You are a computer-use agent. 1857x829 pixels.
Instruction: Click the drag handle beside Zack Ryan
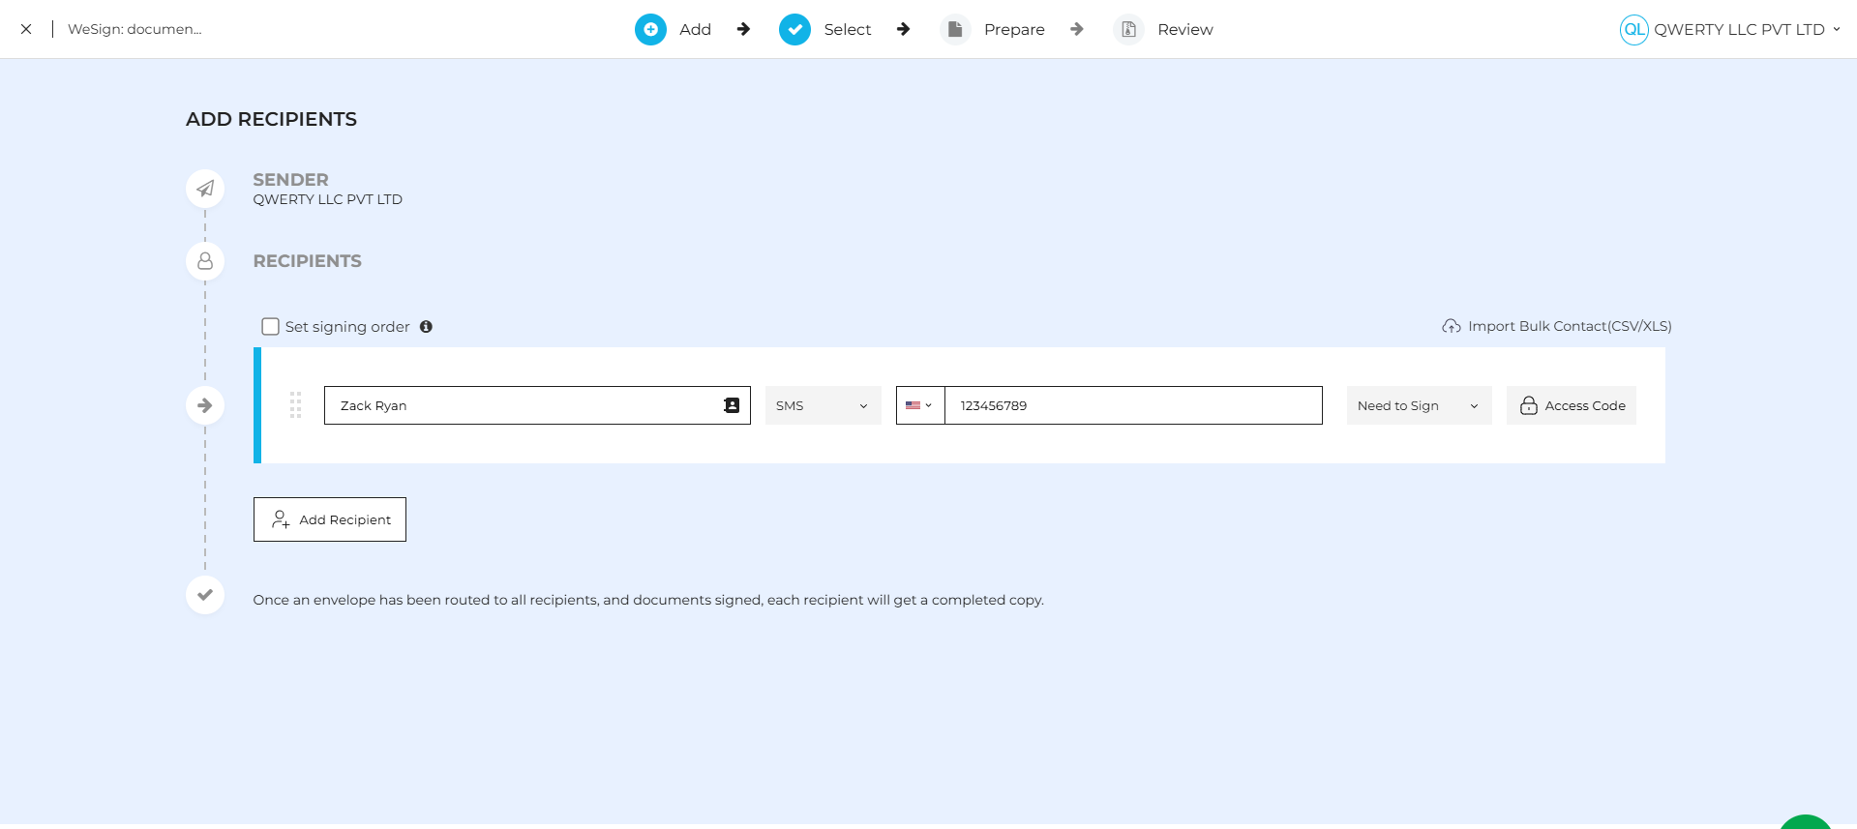tap(296, 405)
